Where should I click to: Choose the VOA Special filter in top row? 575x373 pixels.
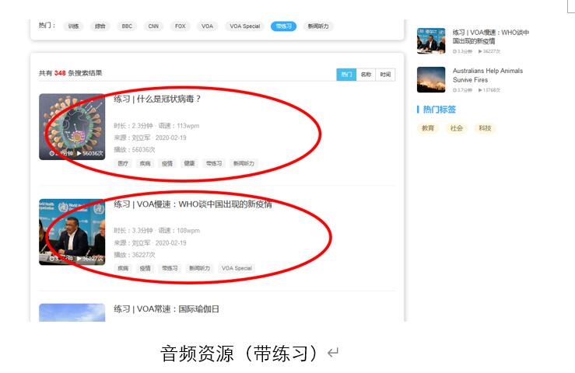click(245, 26)
